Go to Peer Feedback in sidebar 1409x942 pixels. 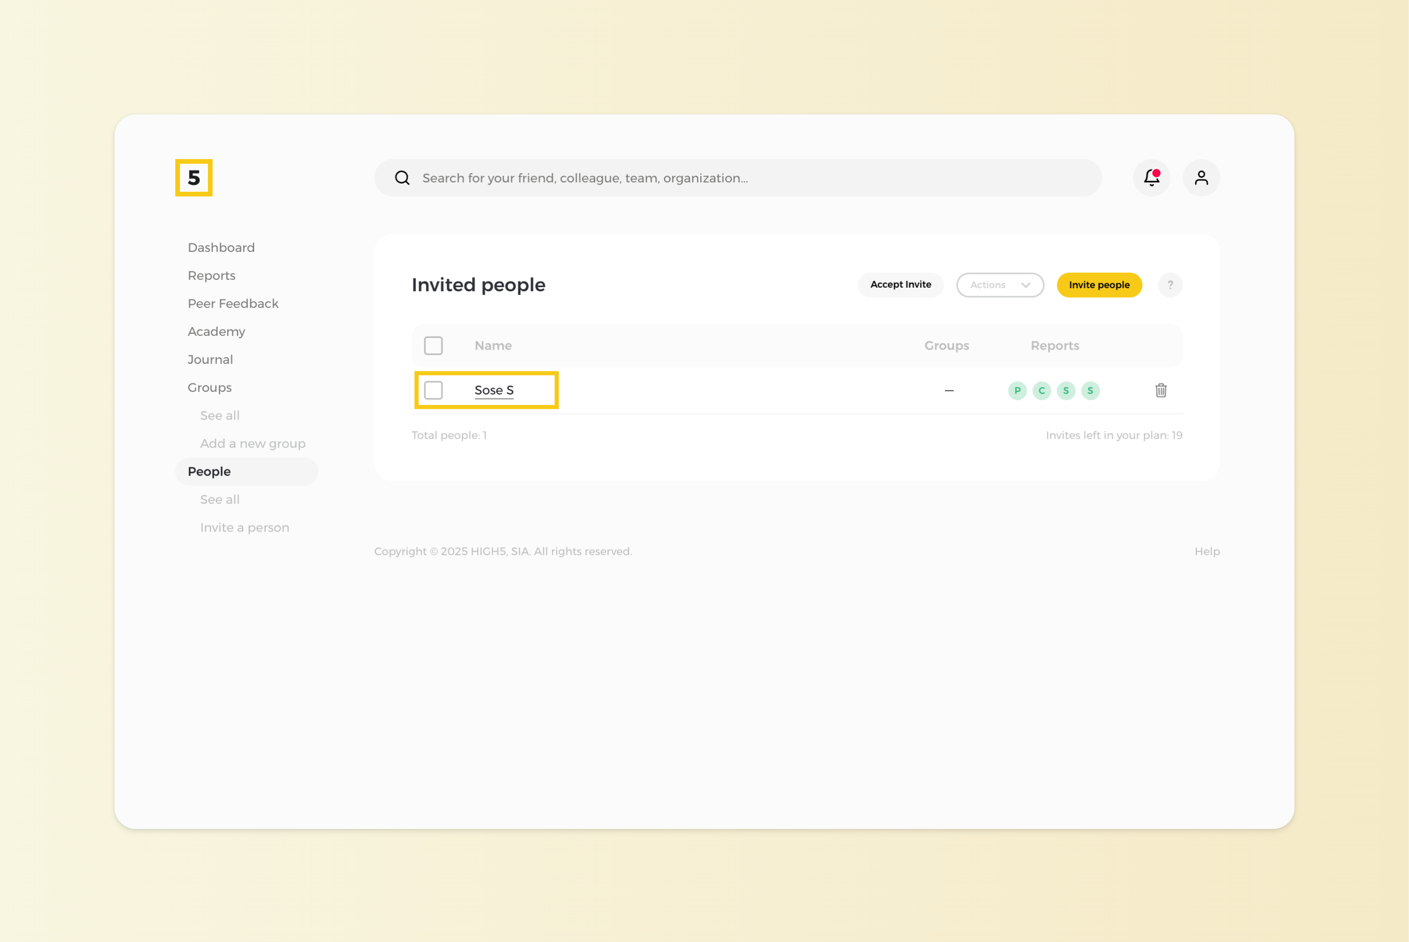(232, 303)
